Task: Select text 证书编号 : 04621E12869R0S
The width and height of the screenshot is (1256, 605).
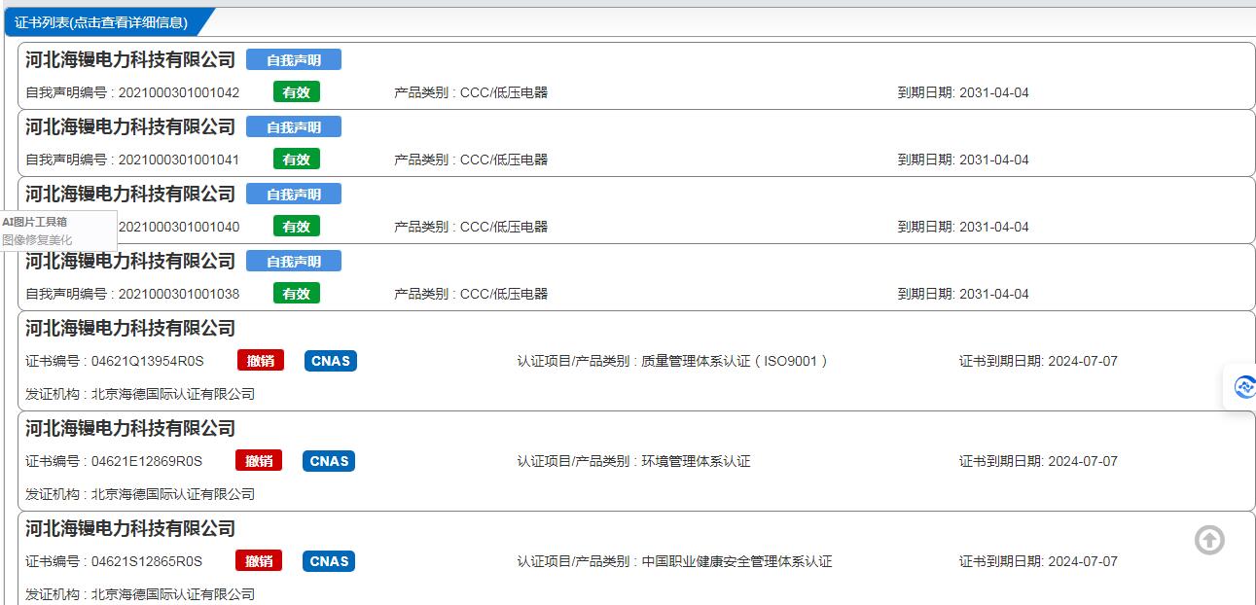Action: tap(114, 462)
